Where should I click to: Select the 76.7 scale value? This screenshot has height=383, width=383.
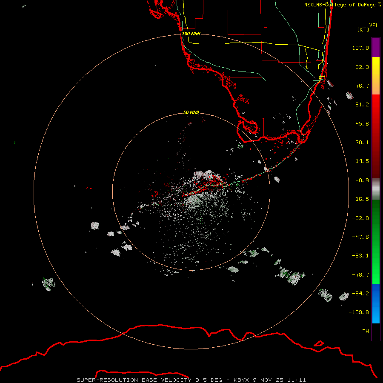pos(362,86)
